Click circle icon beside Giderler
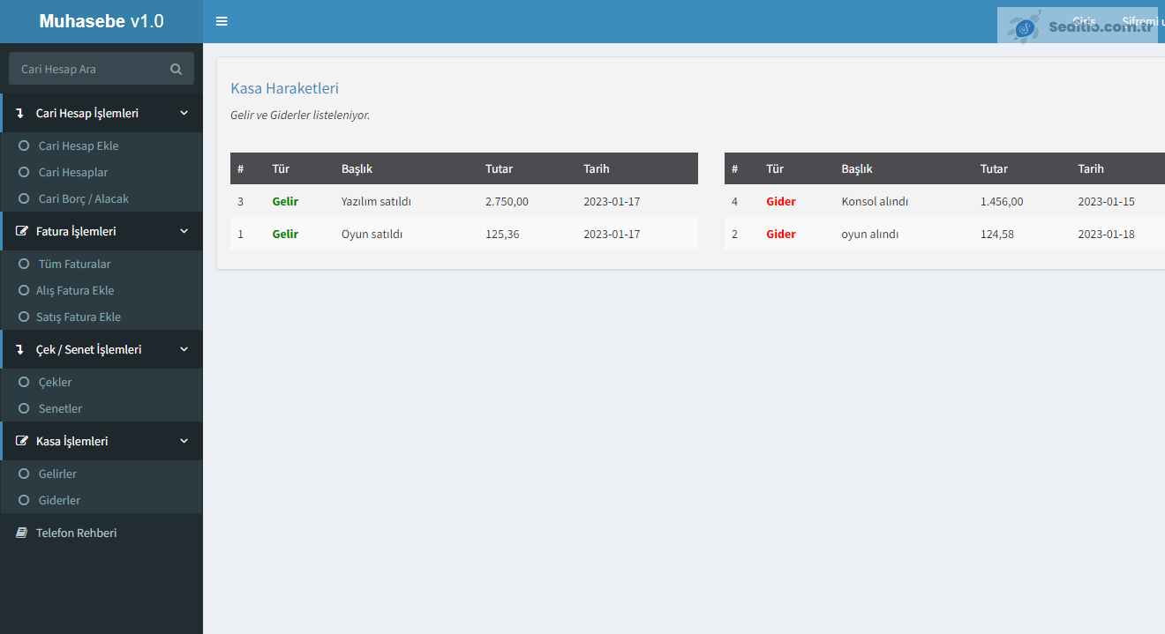This screenshot has width=1165, height=634. pyautogui.click(x=24, y=500)
